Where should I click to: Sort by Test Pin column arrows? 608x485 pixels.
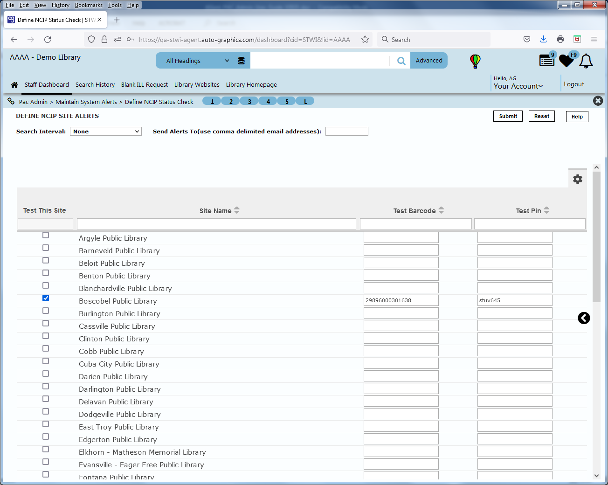(x=546, y=210)
